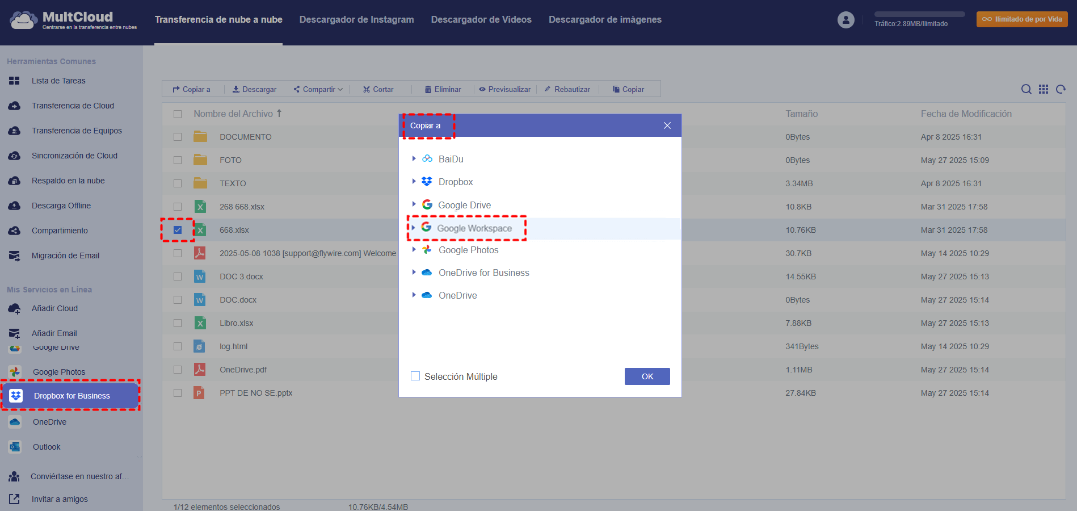
Task: Expand the Google Photos tree node
Action: point(414,249)
